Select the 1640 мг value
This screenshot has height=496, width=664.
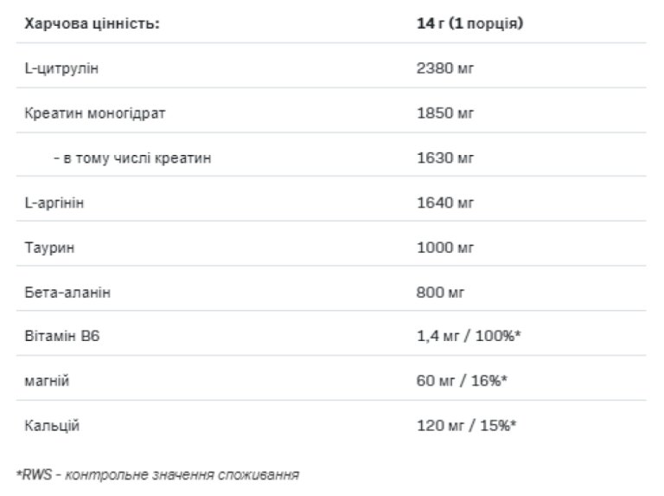(x=445, y=203)
